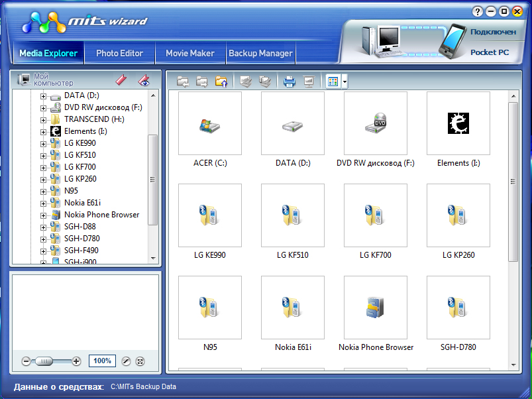Select Nokia E61i in the tree
Viewport: 532px width, 399px height.
pyautogui.click(x=82, y=203)
